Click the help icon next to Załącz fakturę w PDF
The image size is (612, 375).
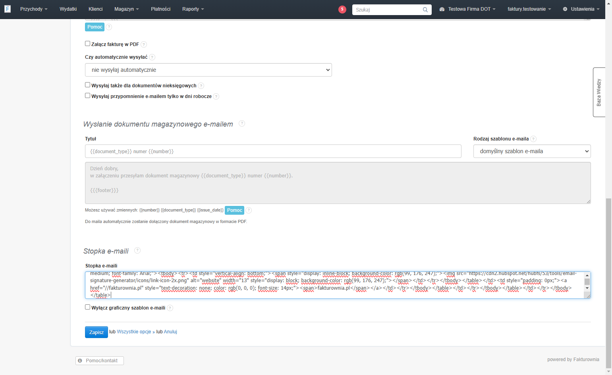tap(144, 44)
